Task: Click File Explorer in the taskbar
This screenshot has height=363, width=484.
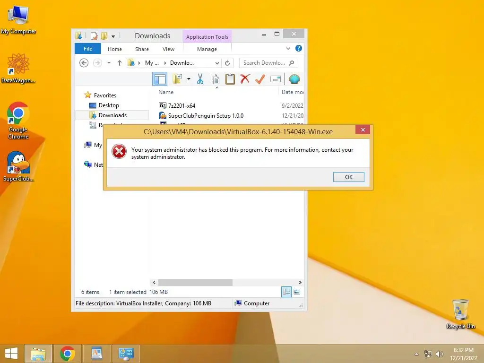Action: pyautogui.click(x=38, y=354)
